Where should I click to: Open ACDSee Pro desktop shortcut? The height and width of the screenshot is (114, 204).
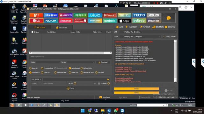pyautogui.click(x=14, y=53)
